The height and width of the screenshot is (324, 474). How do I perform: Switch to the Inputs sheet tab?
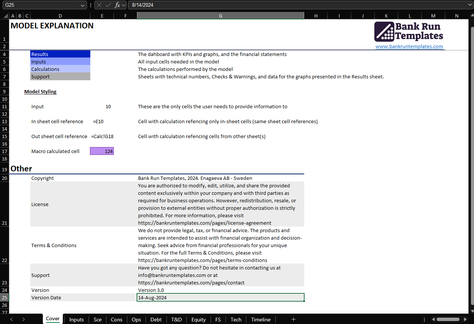(x=77, y=320)
